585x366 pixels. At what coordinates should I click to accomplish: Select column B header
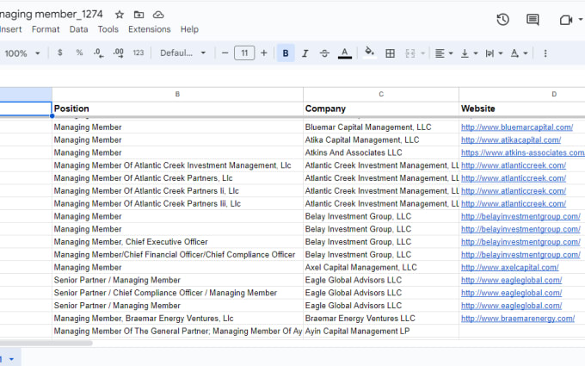coord(177,94)
